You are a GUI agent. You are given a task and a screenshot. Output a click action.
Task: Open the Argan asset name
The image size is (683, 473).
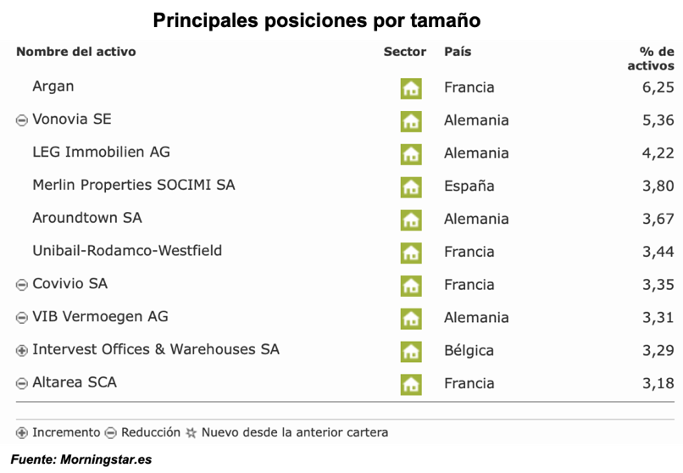[53, 86]
